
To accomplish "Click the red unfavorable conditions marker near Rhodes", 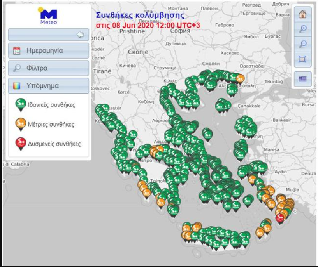I will click(279, 218).
